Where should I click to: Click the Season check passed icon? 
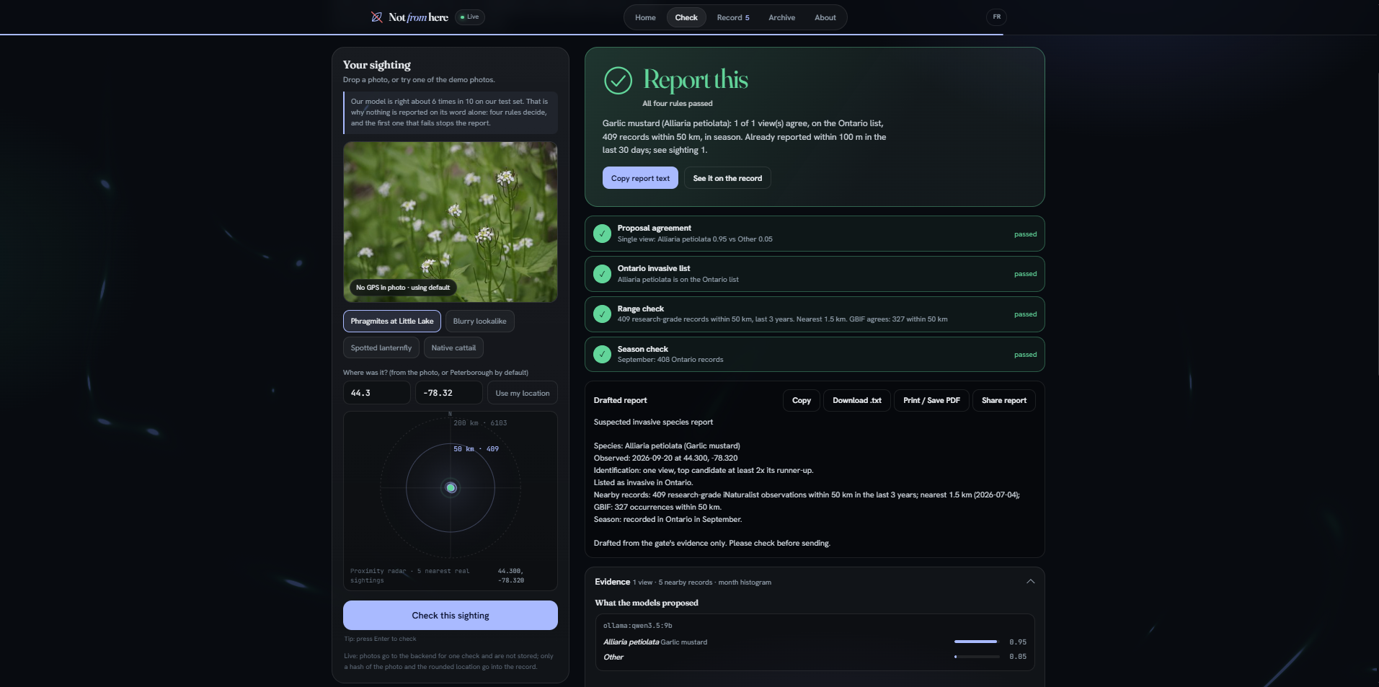602,355
